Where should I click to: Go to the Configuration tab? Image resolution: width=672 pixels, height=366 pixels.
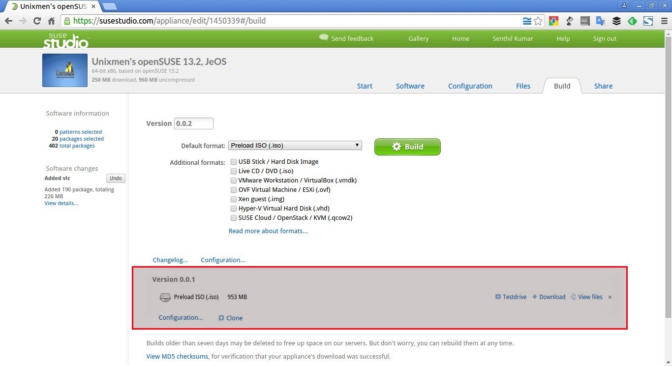[470, 86]
